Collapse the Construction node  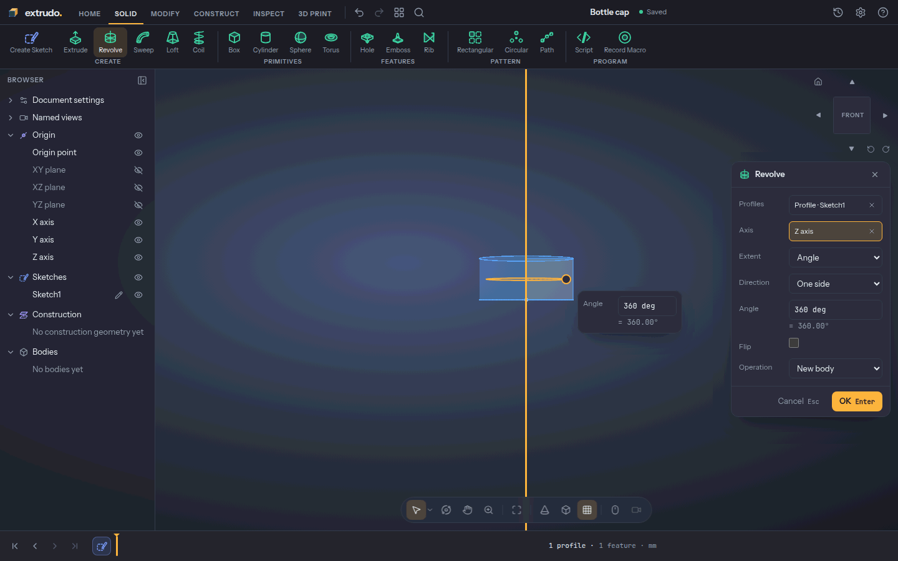pos(11,315)
